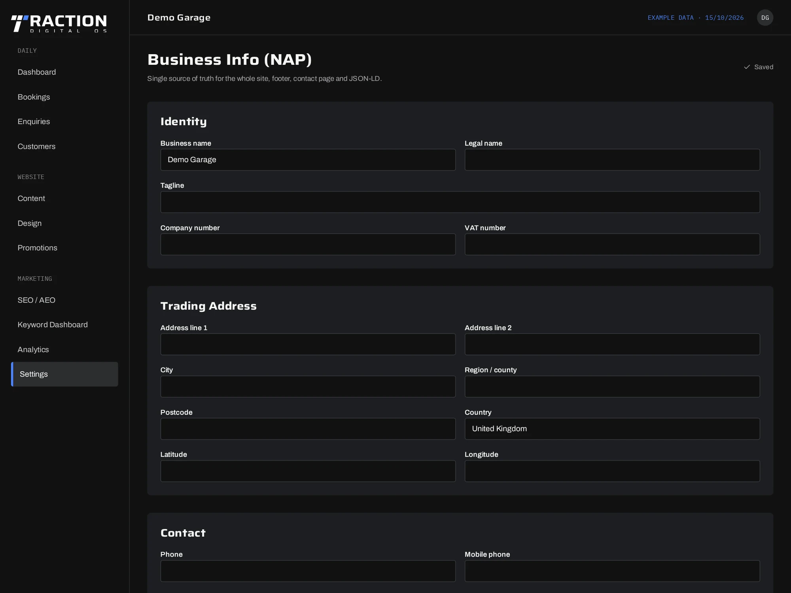Click the Saved checkmark icon
791x593 pixels.
[x=747, y=67]
